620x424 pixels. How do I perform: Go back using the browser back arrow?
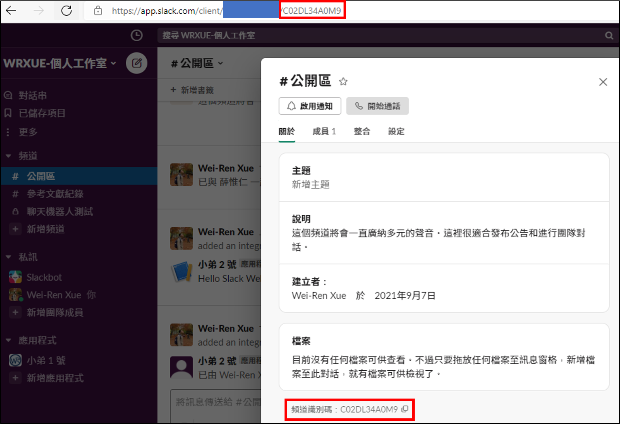pyautogui.click(x=11, y=10)
